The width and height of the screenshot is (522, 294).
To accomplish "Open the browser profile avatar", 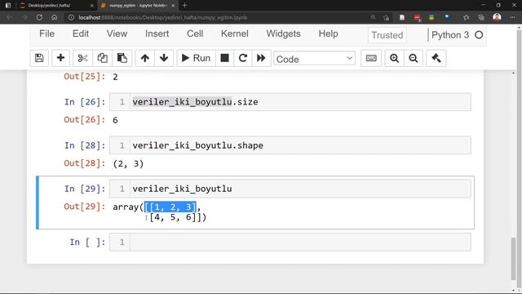I will (497, 17).
